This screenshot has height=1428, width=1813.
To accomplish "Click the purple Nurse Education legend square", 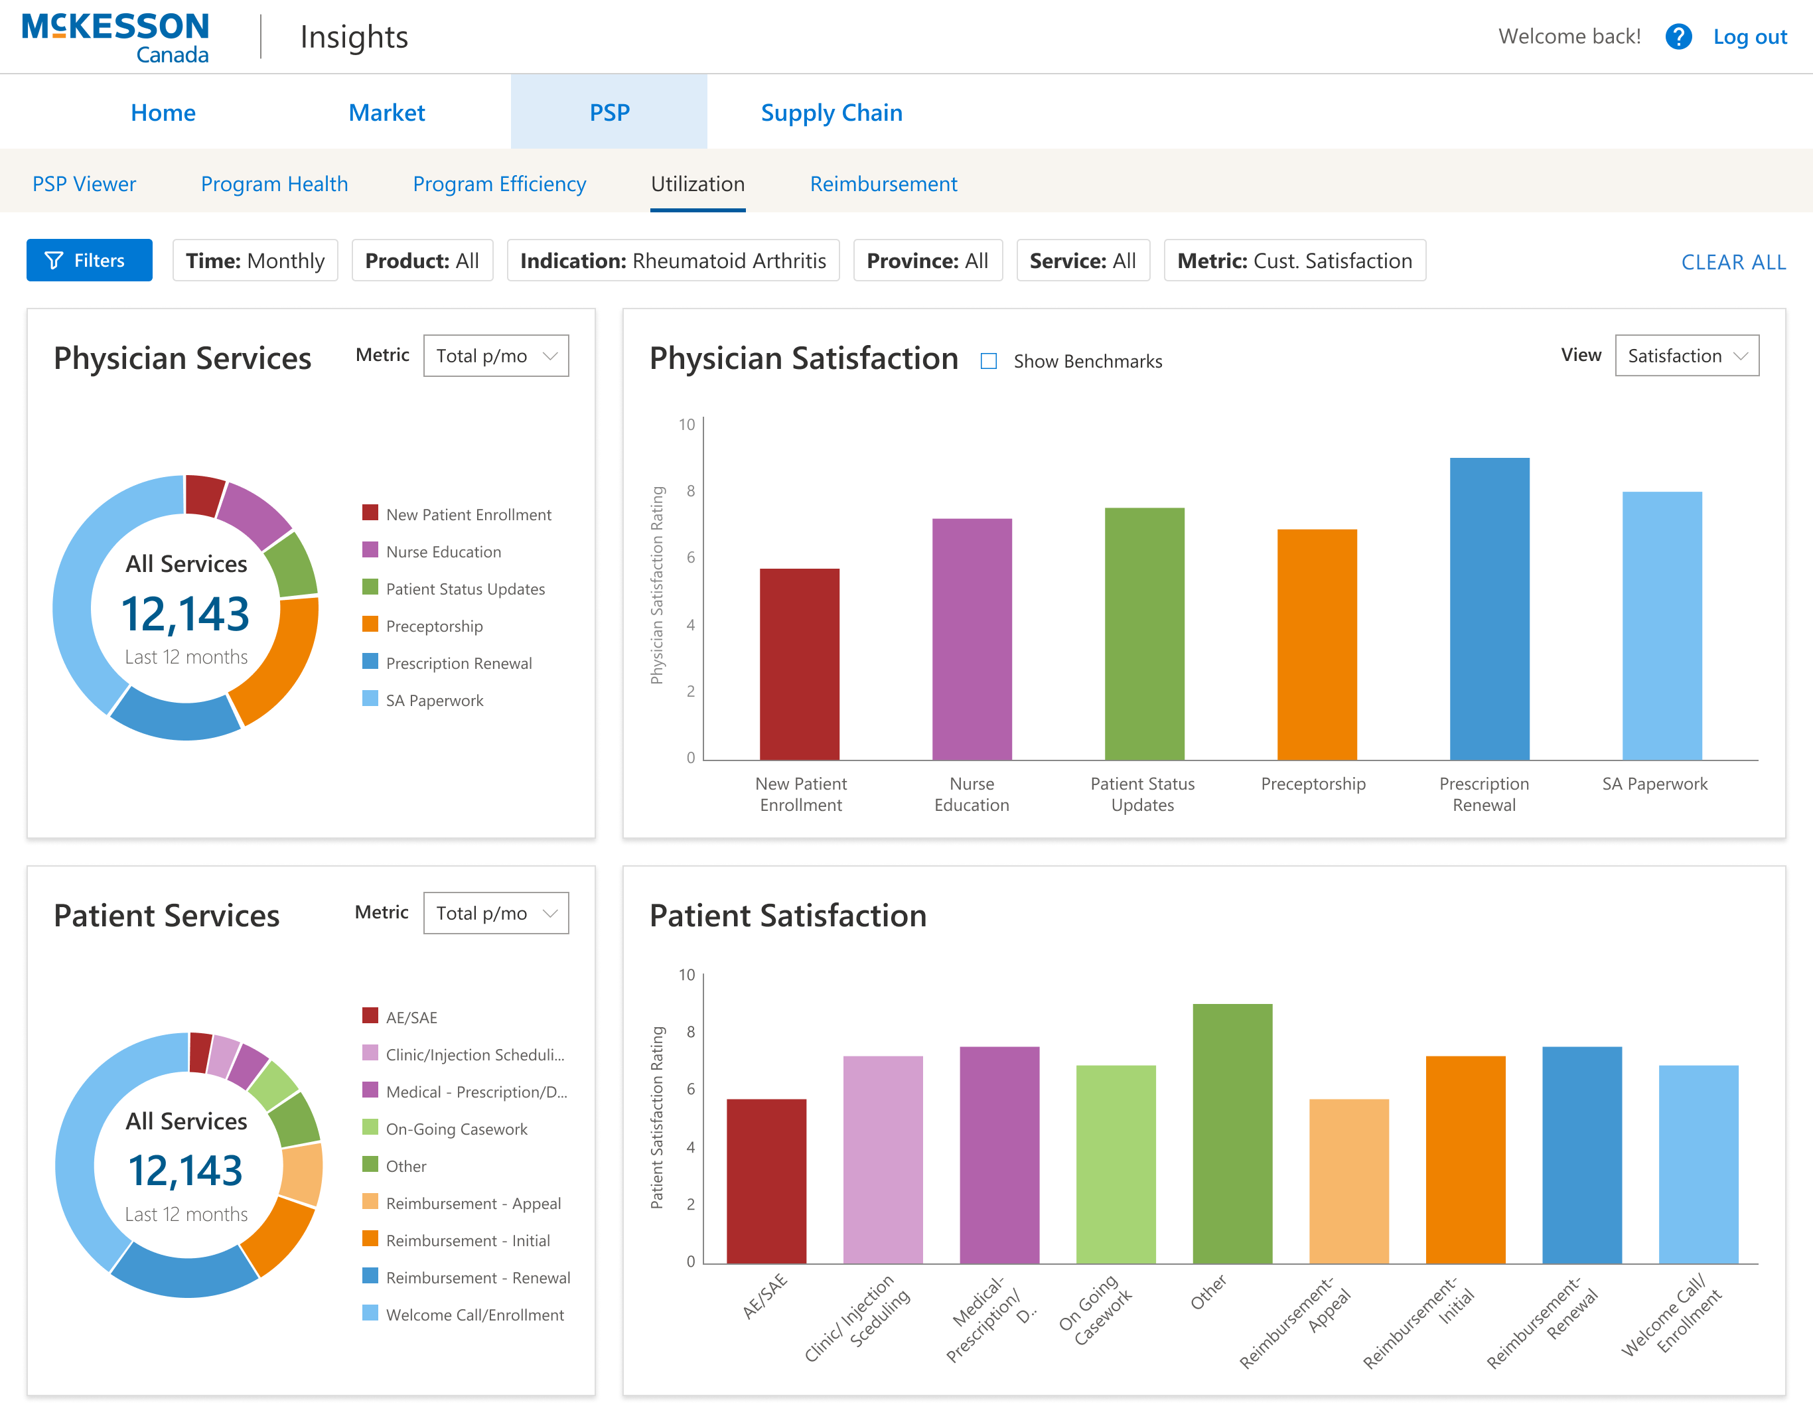I will 370,550.
